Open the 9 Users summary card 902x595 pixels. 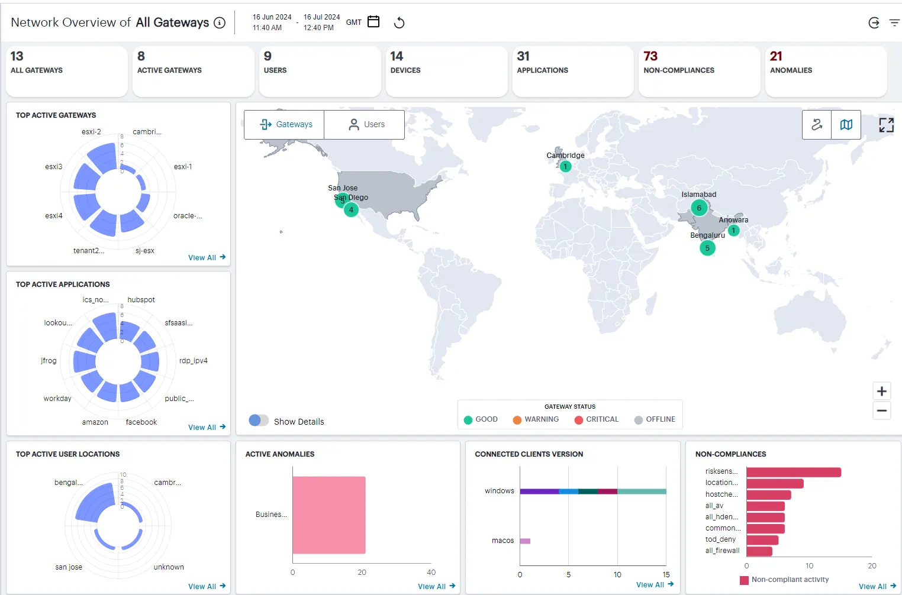(x=320, y=72)
